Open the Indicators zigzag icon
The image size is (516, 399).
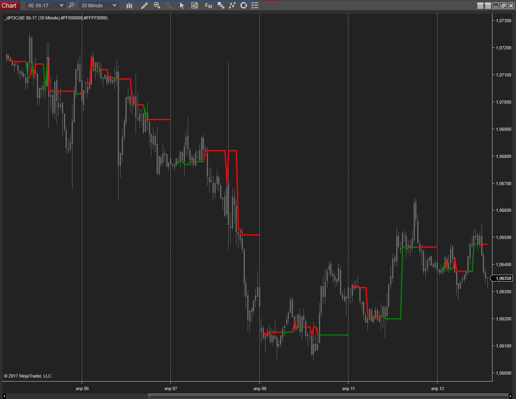point(232,6)
